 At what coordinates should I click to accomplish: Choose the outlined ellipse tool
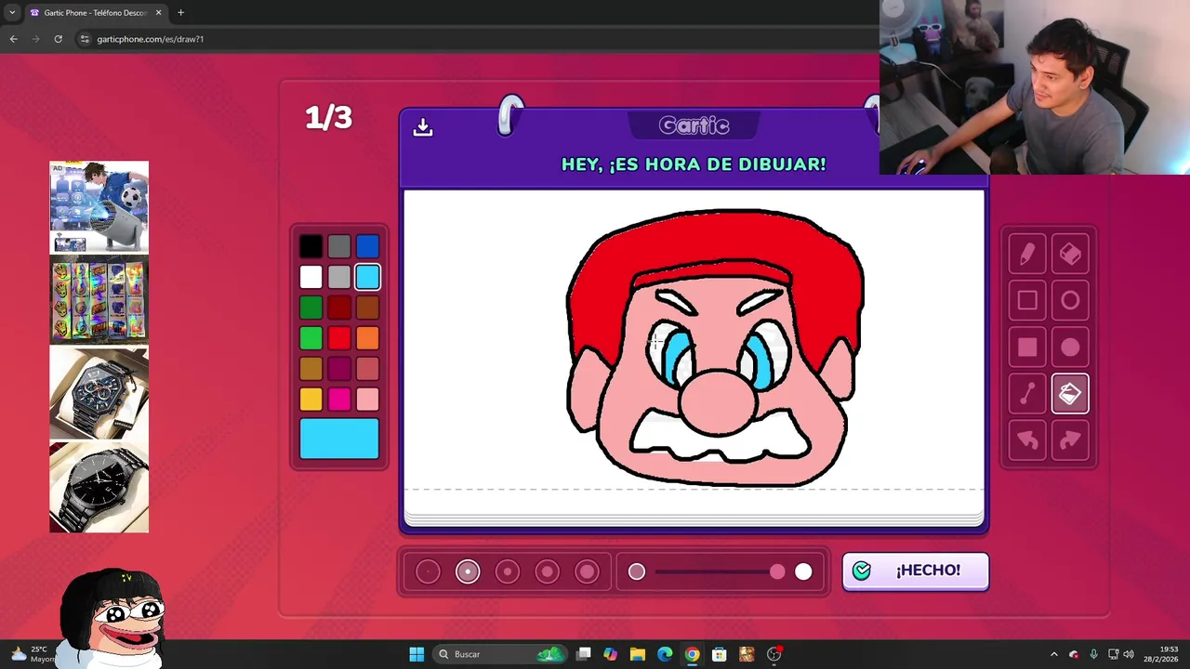(1070, 300)
